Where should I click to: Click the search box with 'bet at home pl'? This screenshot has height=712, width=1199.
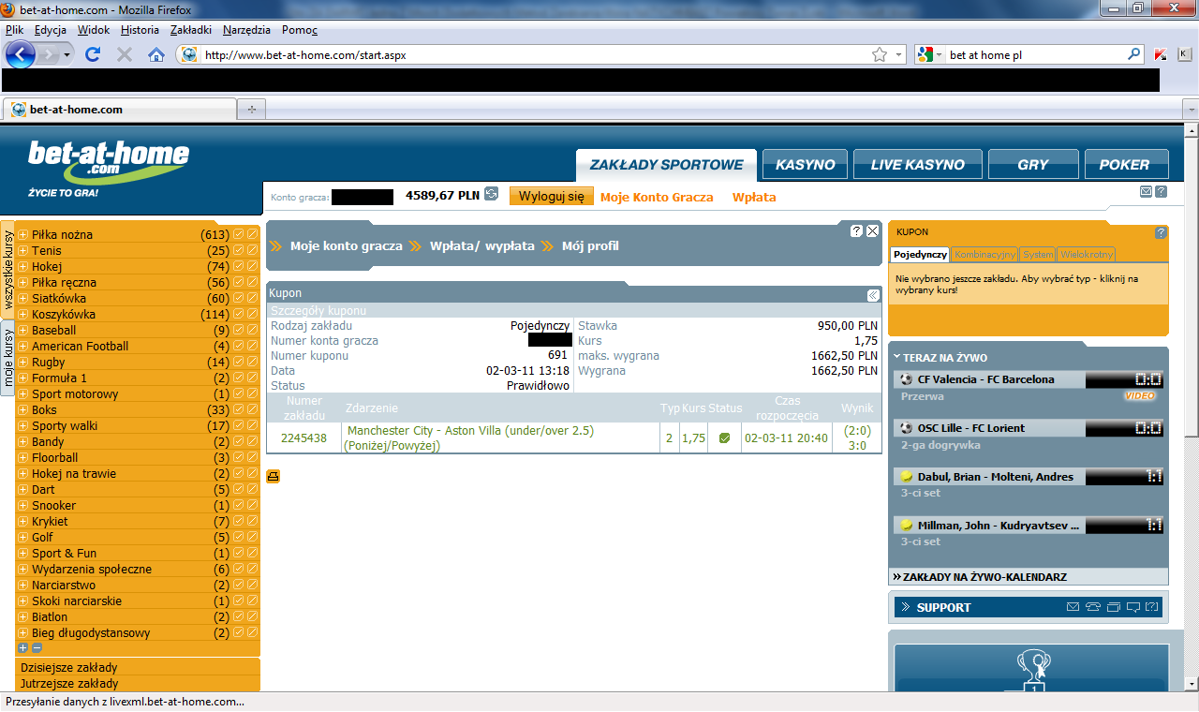(1035, 55)
